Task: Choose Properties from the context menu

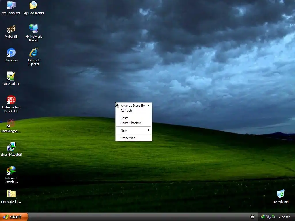Action: click(x=133, y=138)
